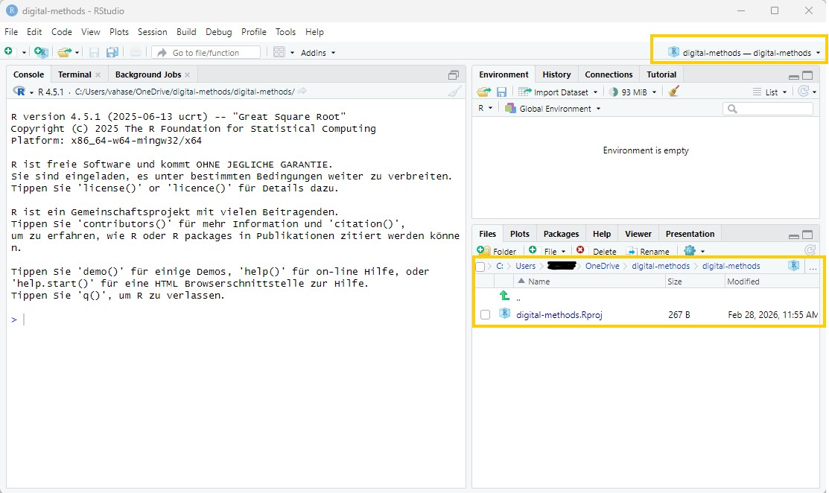Switch to the History tab

pos(556,74)
